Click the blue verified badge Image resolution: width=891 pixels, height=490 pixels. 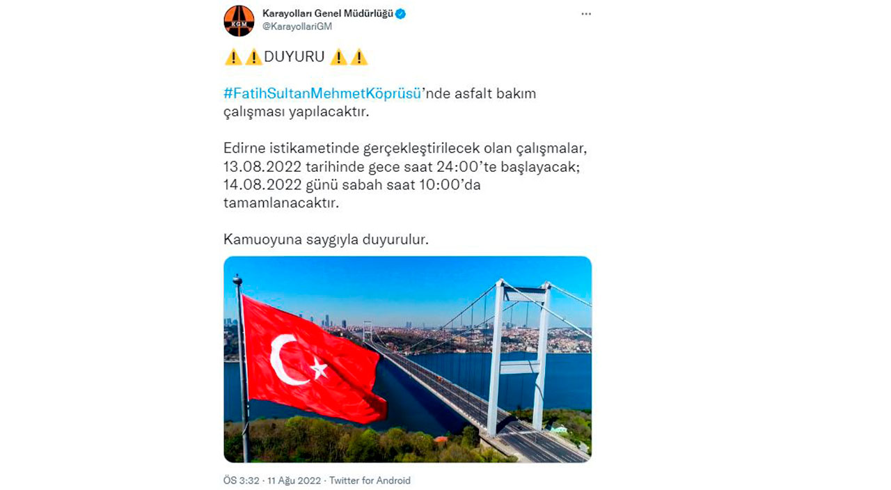(x=401, y=14)
